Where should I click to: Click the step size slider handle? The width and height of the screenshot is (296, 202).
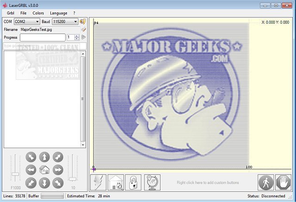click(73, 179)
